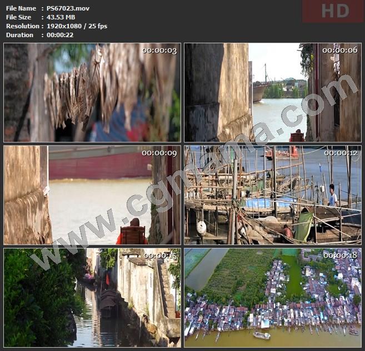Screen dimensions: 365x351
Task: Select the alley view of river thumbnail
Action: [x=273, y=93]
